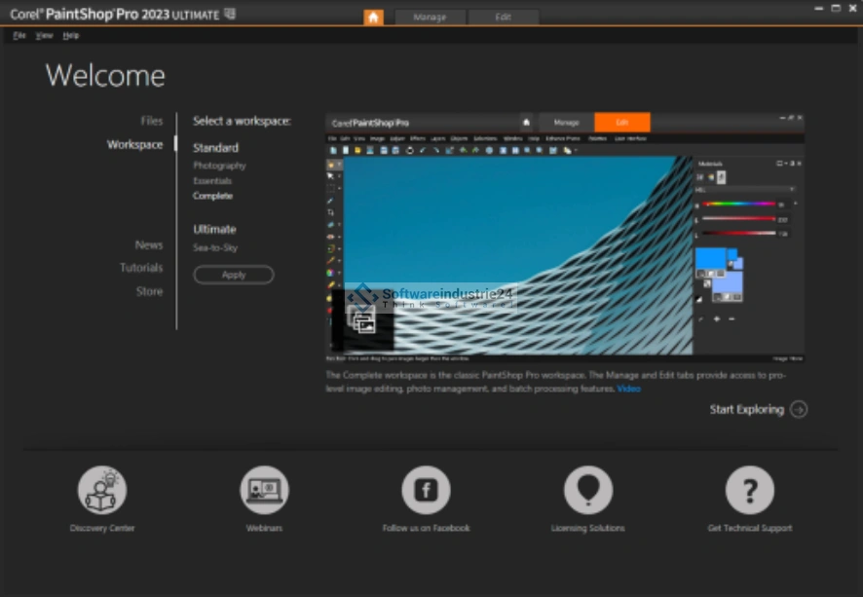The width and height of the screenshot is (863, 597).
Task: Select the Essentials workspace option
Action: point(212,181)
